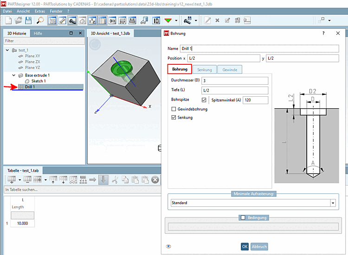Toggle the Bohrspitze checkbox
Screen dimensions: 348x255
click(204, 100)
